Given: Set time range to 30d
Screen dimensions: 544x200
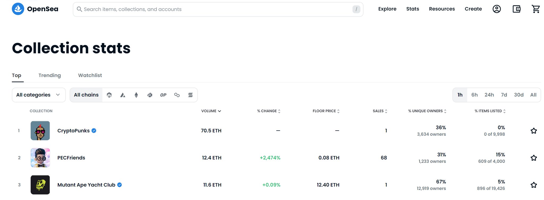Looking at the screenshot, I should 519,95.
